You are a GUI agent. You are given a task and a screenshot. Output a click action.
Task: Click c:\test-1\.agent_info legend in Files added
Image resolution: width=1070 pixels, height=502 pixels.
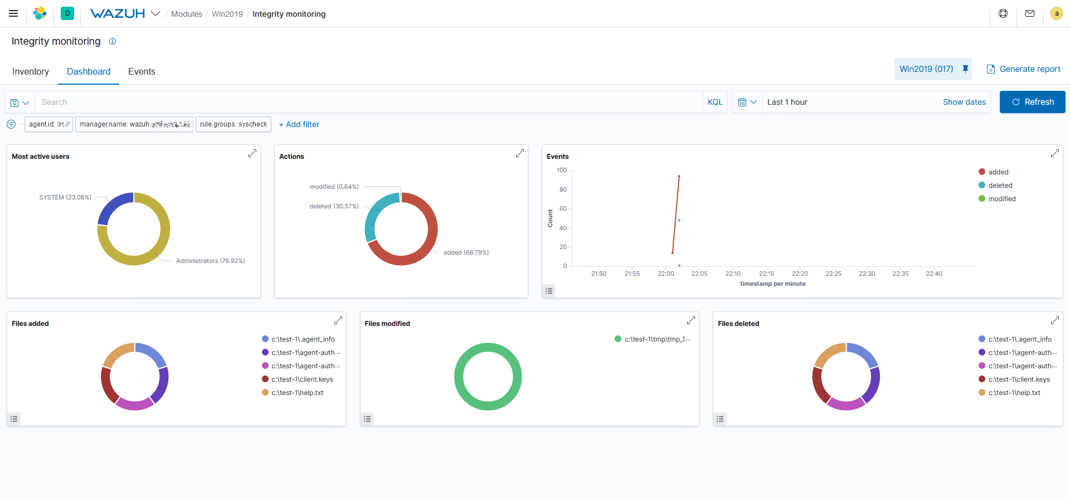point(298,339)
